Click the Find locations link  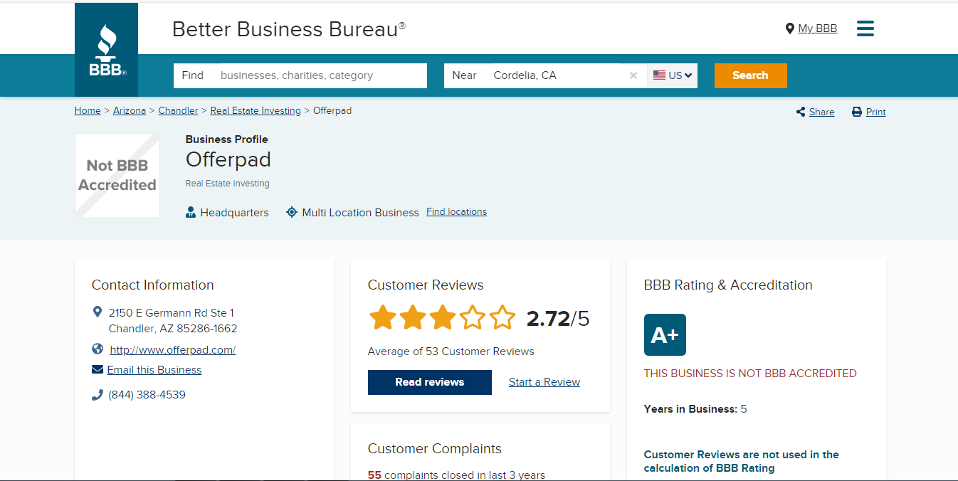pyautogui.click(x=456, y=211)
